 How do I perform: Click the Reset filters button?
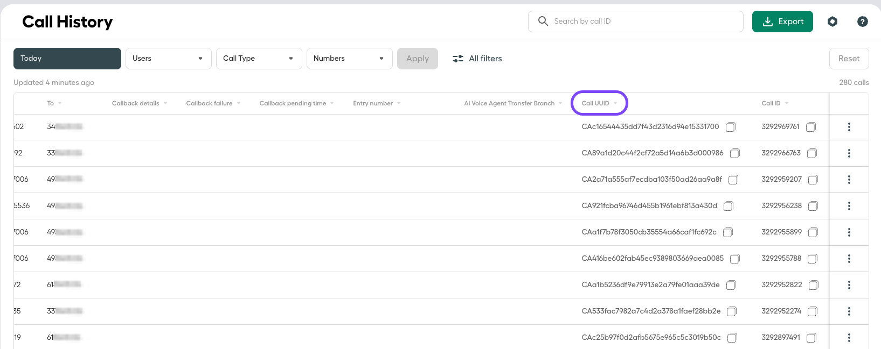849,59
